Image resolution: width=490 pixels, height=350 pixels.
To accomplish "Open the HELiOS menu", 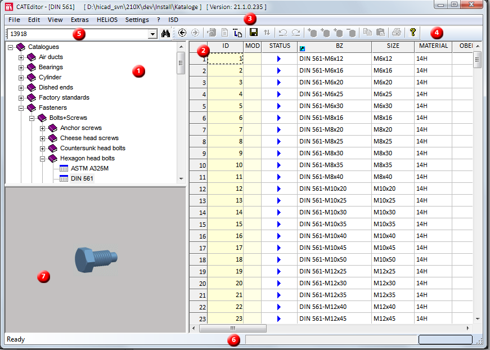I will coord(107,20).
